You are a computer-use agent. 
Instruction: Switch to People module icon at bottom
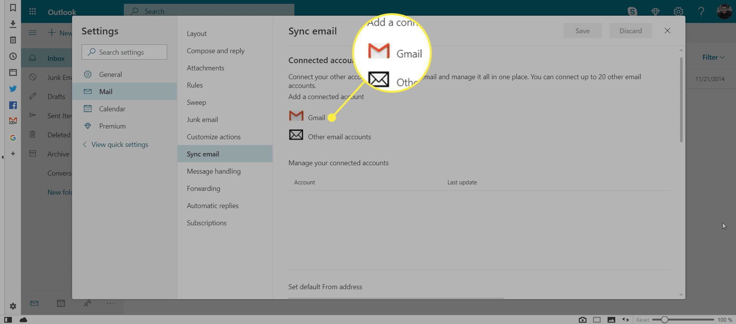pyautogui.click(x=87, y=303)
